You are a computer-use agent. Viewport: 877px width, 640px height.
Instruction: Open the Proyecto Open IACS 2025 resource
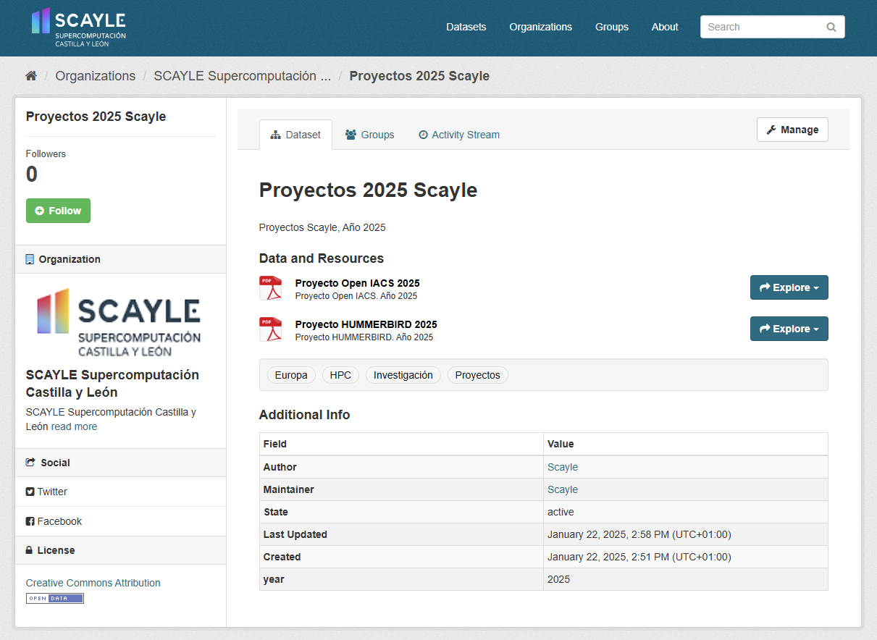[357, 283]
